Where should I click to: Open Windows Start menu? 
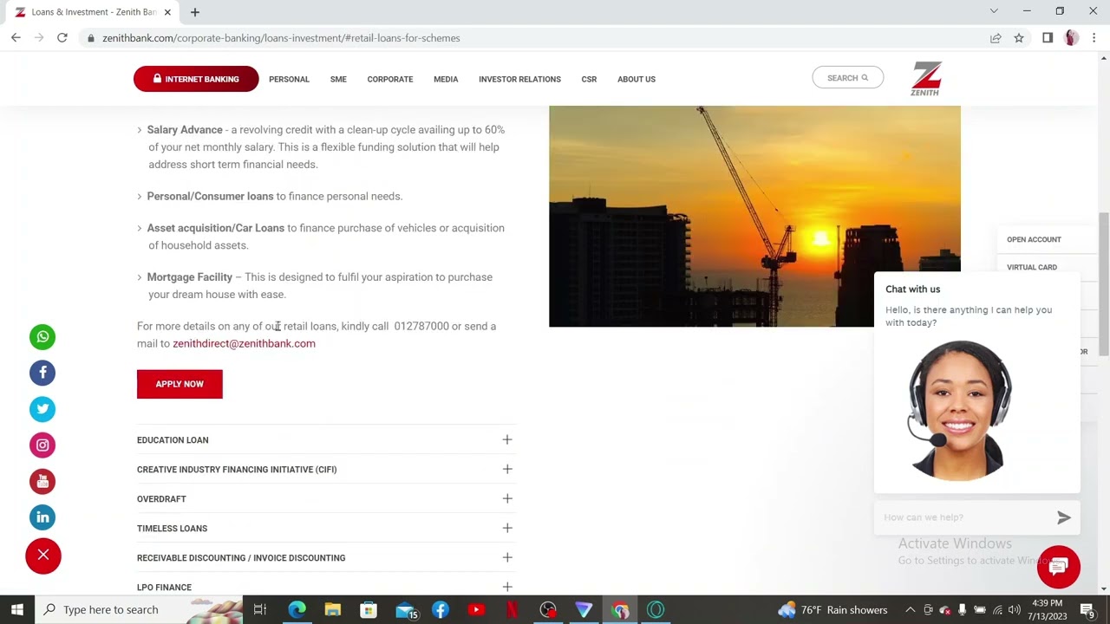(17, 609)
